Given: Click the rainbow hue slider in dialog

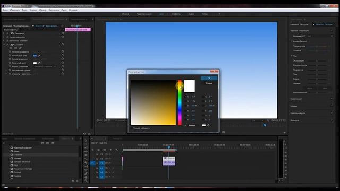Looking at the screenshot, I should coord(180,102).
